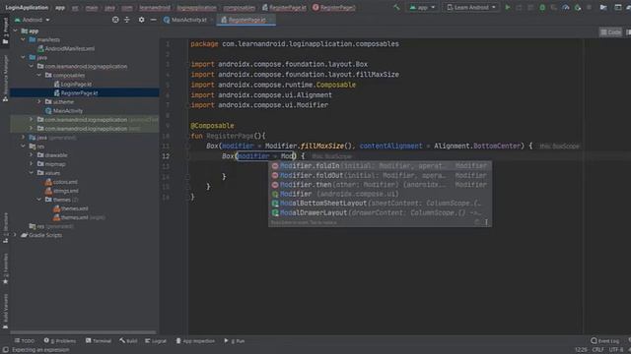This screenshot has width=631, height=354.
Task: Open the Build tool window button
Action: click(128, 341)
